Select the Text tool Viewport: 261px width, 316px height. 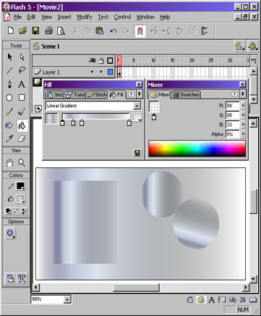pos(22,84)
